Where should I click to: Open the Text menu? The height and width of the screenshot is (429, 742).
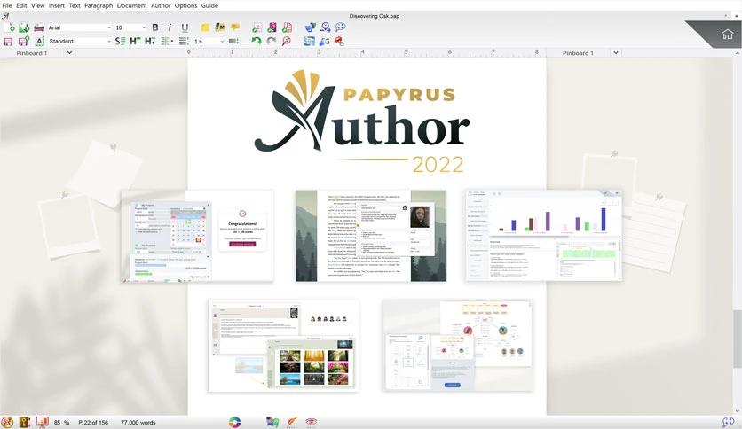pyautogui.click(x=75, y=5)
